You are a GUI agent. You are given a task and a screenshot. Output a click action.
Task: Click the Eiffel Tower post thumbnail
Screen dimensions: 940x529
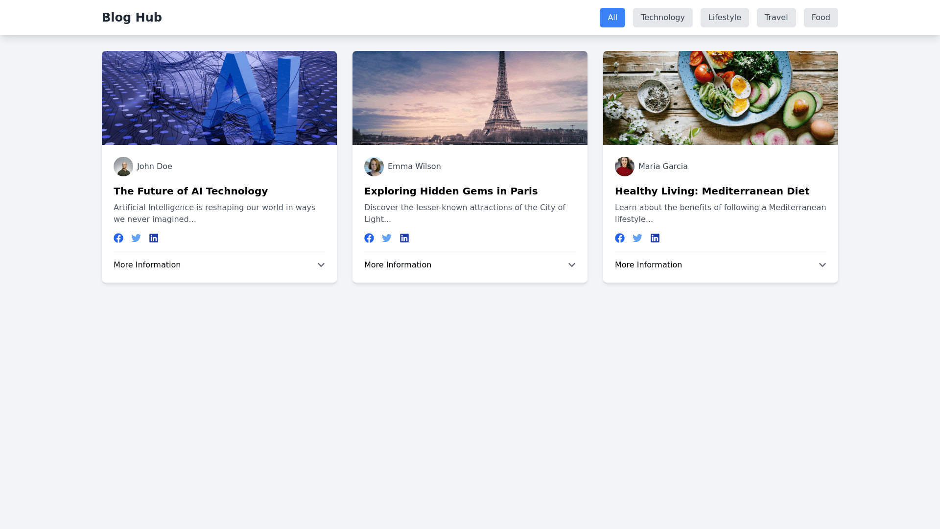pyautogui.click(x=470, y=98)
